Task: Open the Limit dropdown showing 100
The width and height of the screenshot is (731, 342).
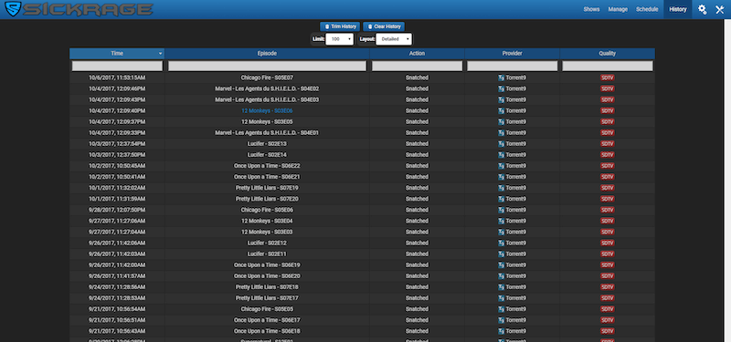Action: coord(339,39)
